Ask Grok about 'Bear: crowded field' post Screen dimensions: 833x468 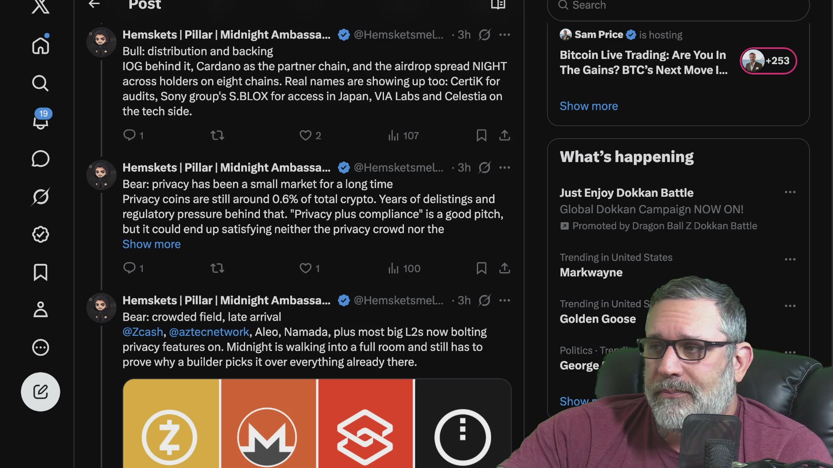tap(485, 300)
